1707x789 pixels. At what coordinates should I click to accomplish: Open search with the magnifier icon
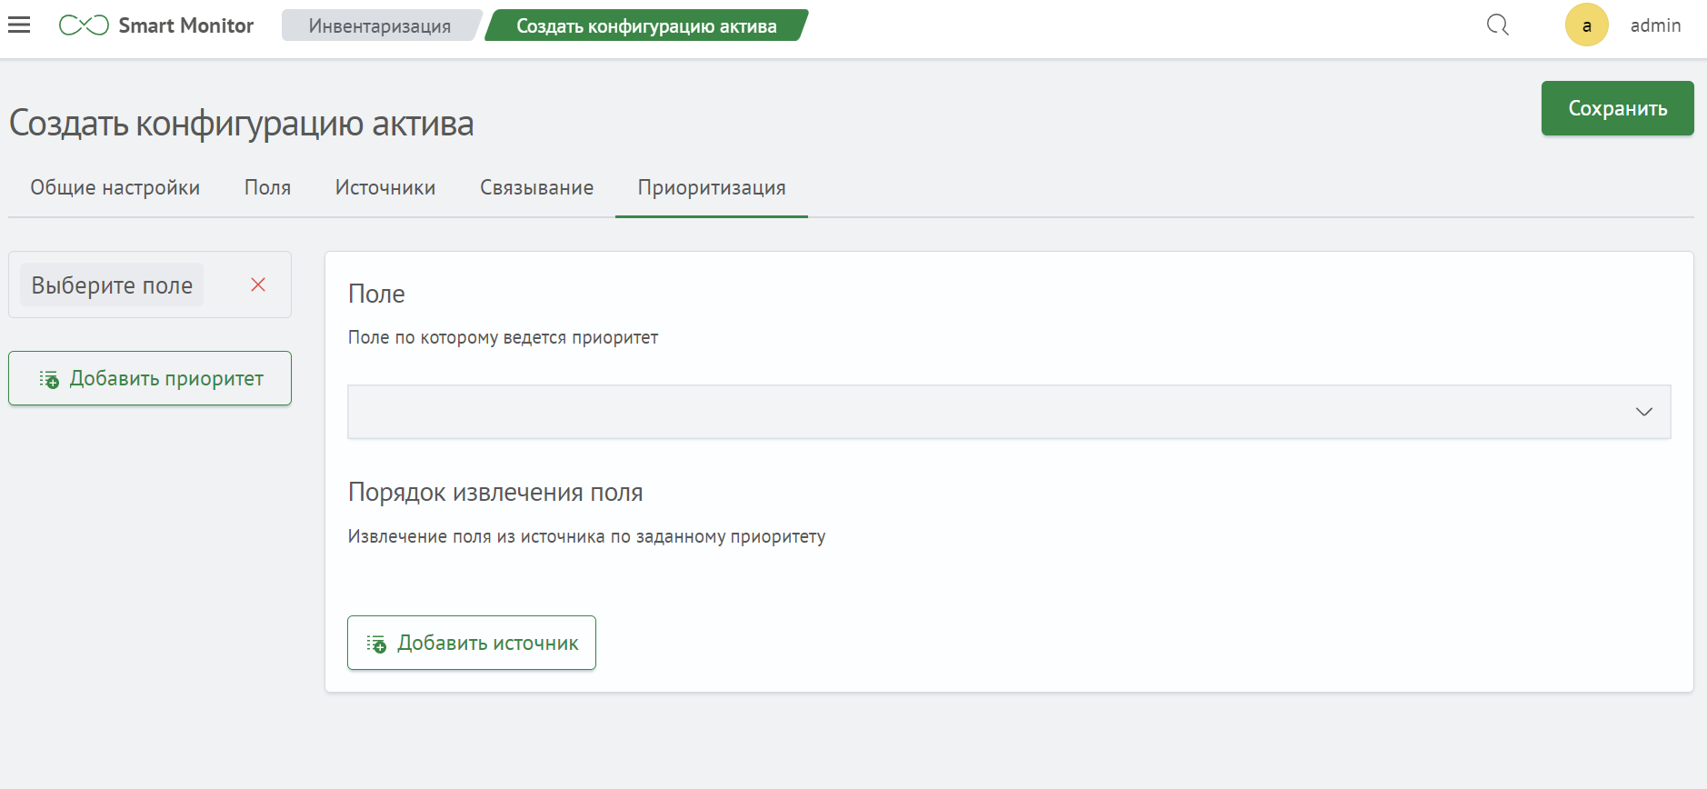point(1498,25)
